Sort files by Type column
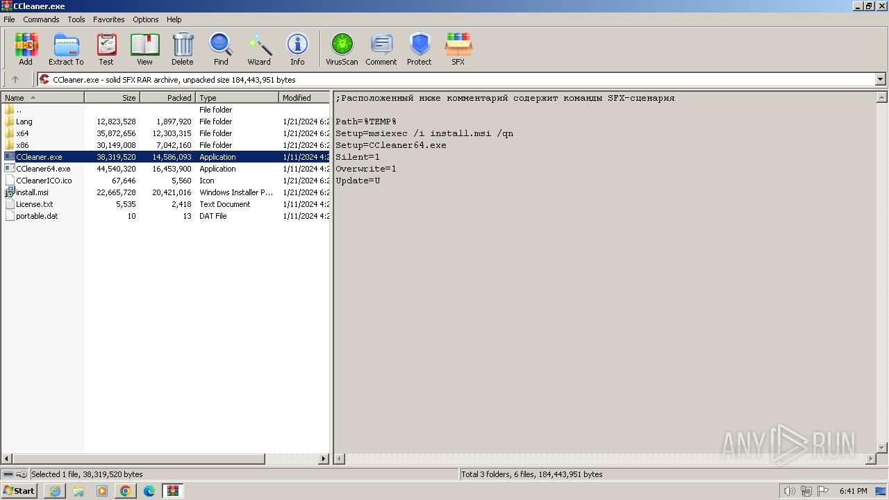 point(237,98)
